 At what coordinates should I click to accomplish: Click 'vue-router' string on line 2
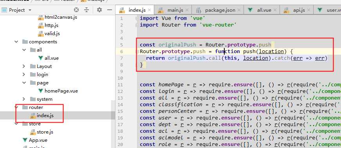coord(218,25)
